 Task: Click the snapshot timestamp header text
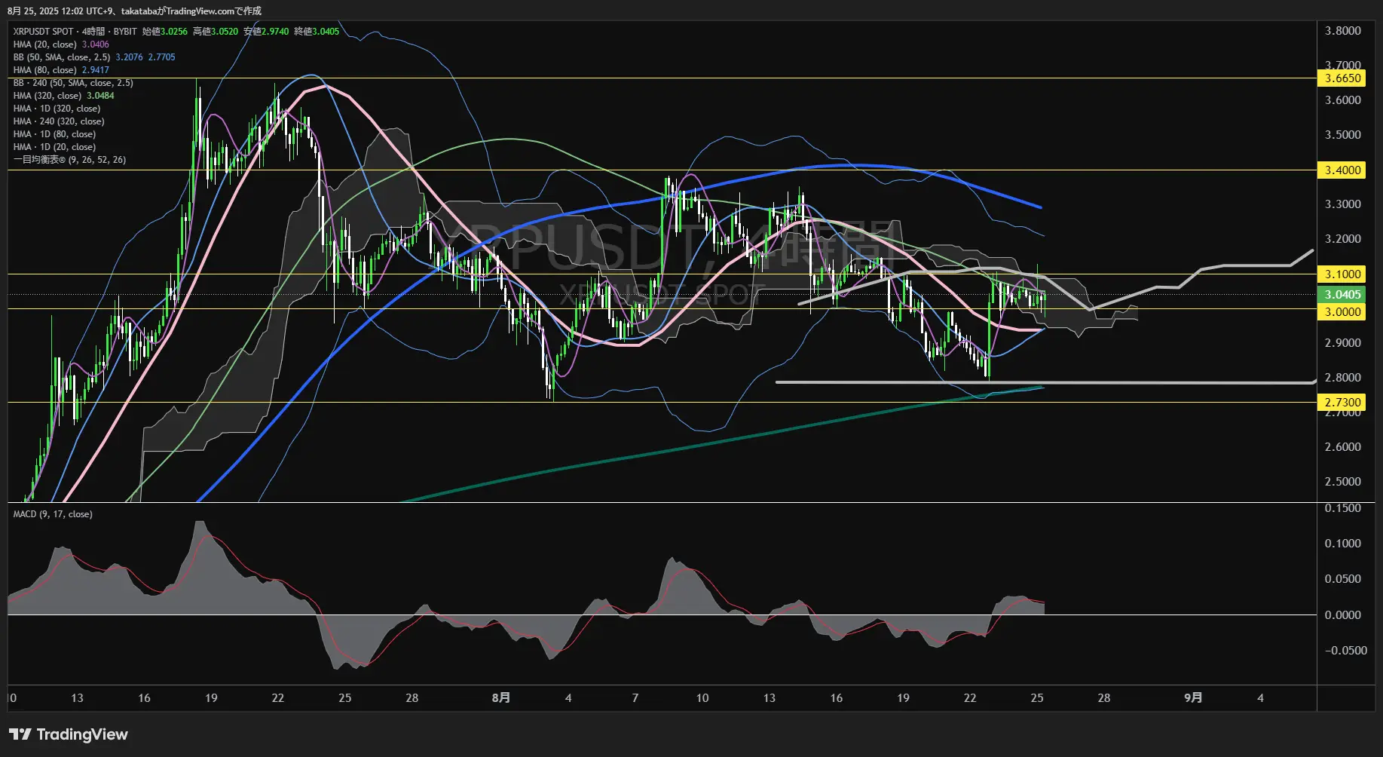(134, 11)
